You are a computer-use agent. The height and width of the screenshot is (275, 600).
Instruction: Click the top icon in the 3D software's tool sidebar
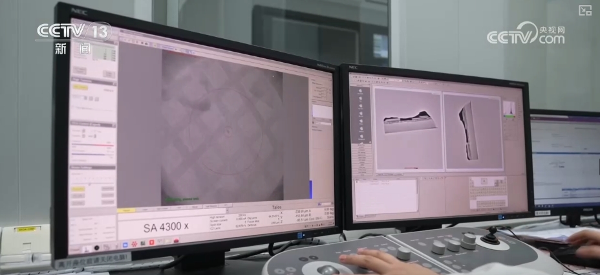coord(361,92)
